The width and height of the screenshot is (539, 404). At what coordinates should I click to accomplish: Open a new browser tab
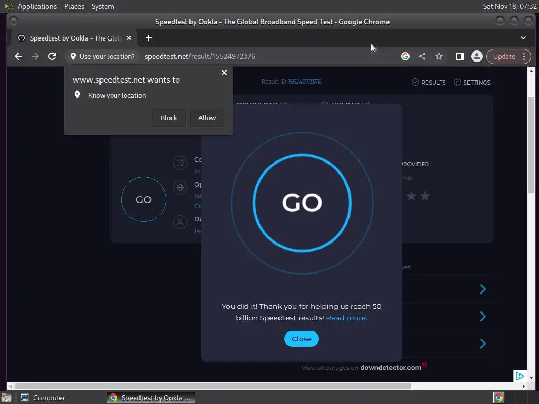pyautogui.click(x=149, y=38)
